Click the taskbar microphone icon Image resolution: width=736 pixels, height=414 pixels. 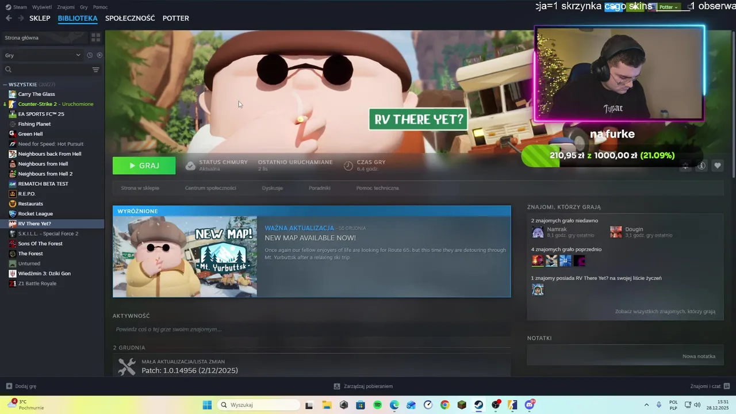[658, 405]
